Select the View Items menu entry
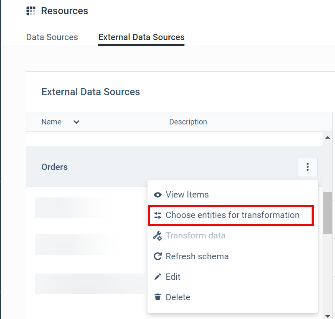This screenshot has width=335, height=319. pyautogui.click(x=187, y=195)
